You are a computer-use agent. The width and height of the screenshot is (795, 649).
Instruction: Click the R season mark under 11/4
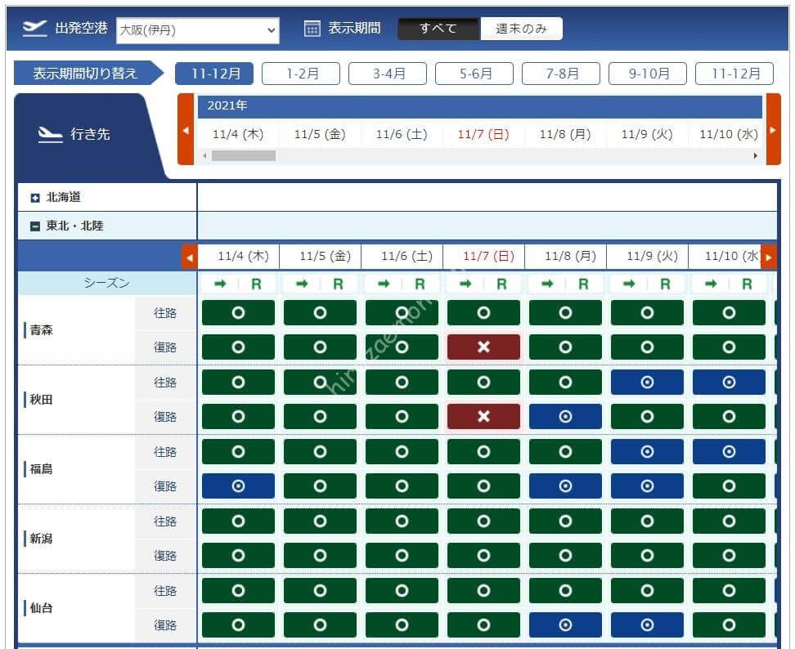coord(257,284)
